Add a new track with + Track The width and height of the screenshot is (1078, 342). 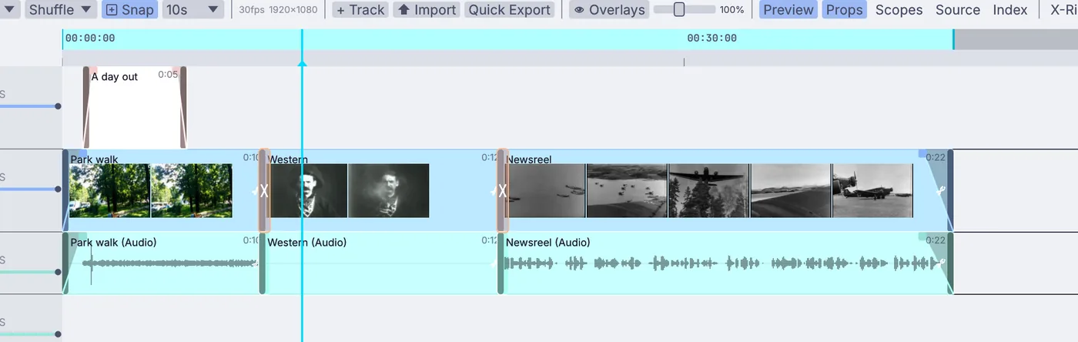pyautogui.click(x=360, y=10)
